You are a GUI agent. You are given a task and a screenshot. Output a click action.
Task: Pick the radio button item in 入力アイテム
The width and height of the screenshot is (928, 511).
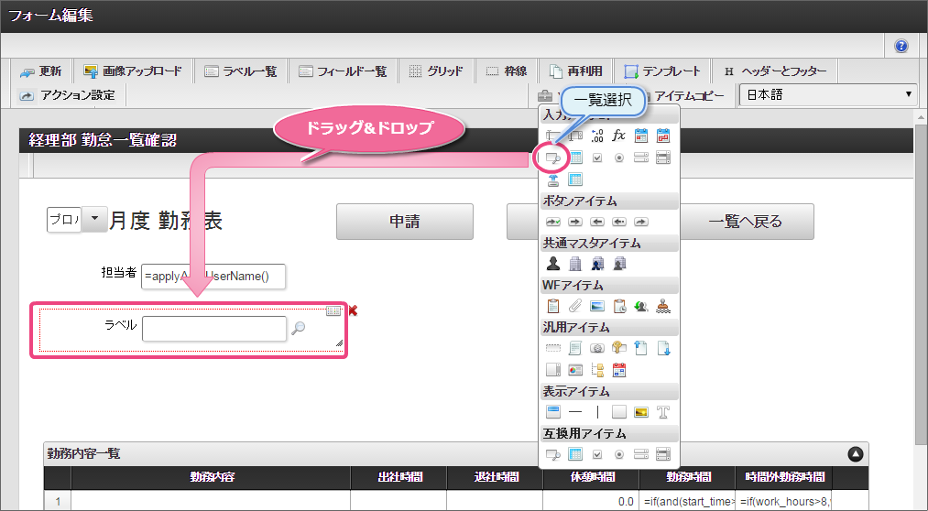point(619,158)
